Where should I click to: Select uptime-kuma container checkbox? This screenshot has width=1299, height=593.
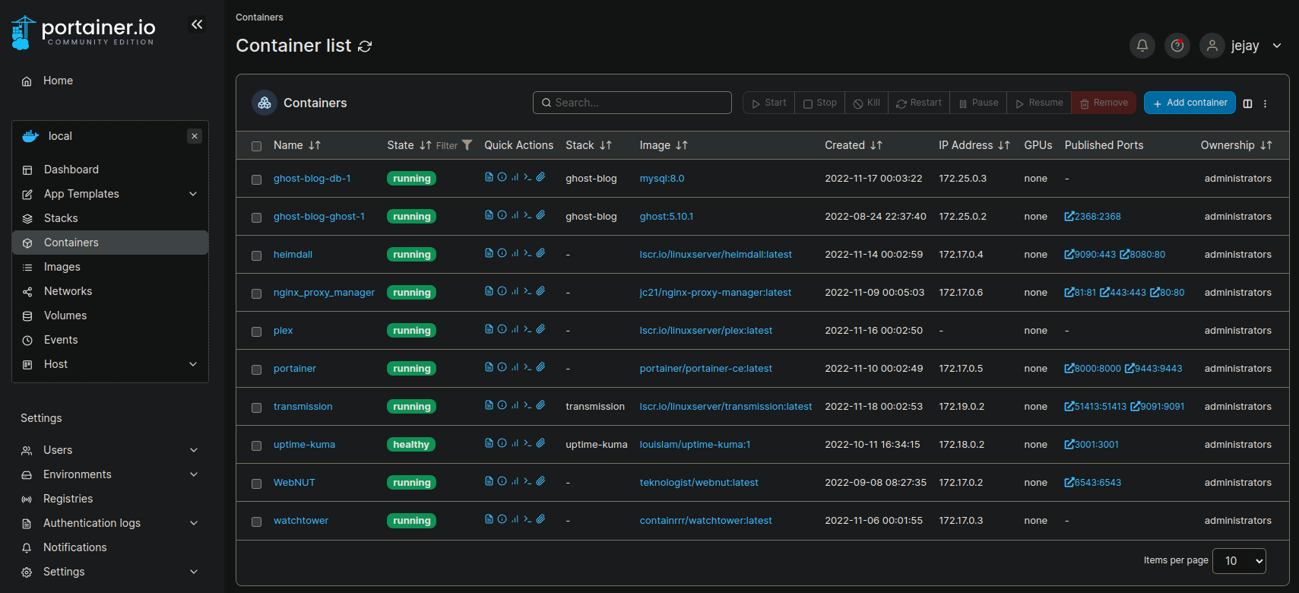coord(256,446)
